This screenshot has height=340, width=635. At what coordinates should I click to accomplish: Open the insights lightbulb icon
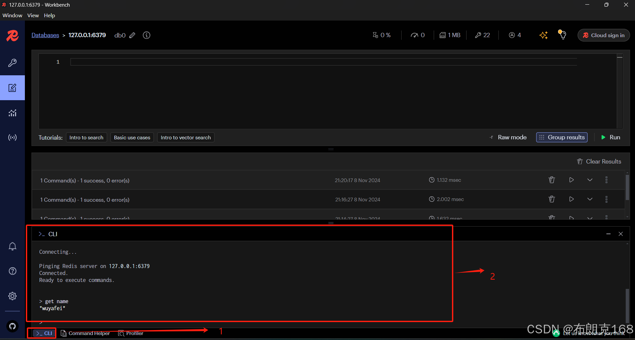click(x=562, y=34)
